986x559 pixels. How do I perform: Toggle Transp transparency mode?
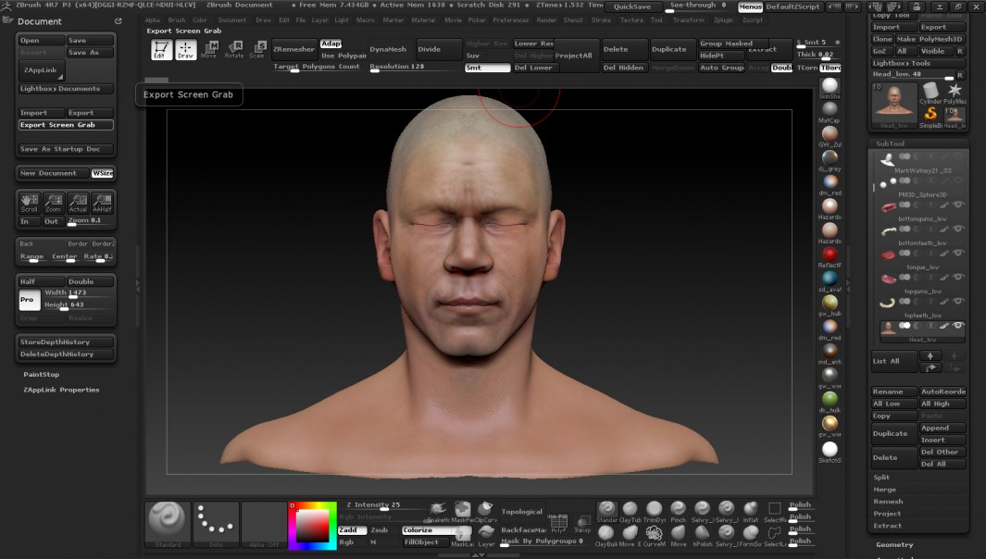[x=582, y=523]
